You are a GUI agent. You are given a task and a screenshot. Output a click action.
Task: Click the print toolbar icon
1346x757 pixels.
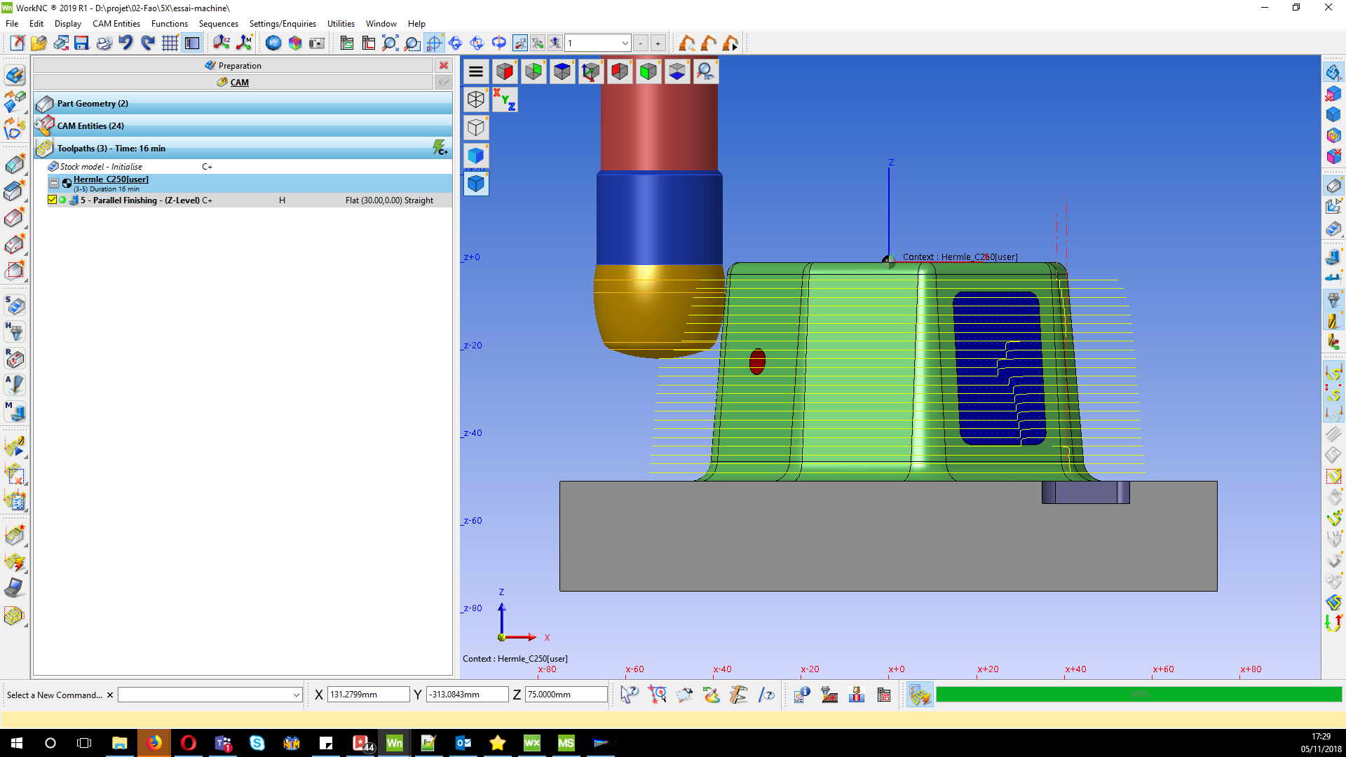[104, 43]
